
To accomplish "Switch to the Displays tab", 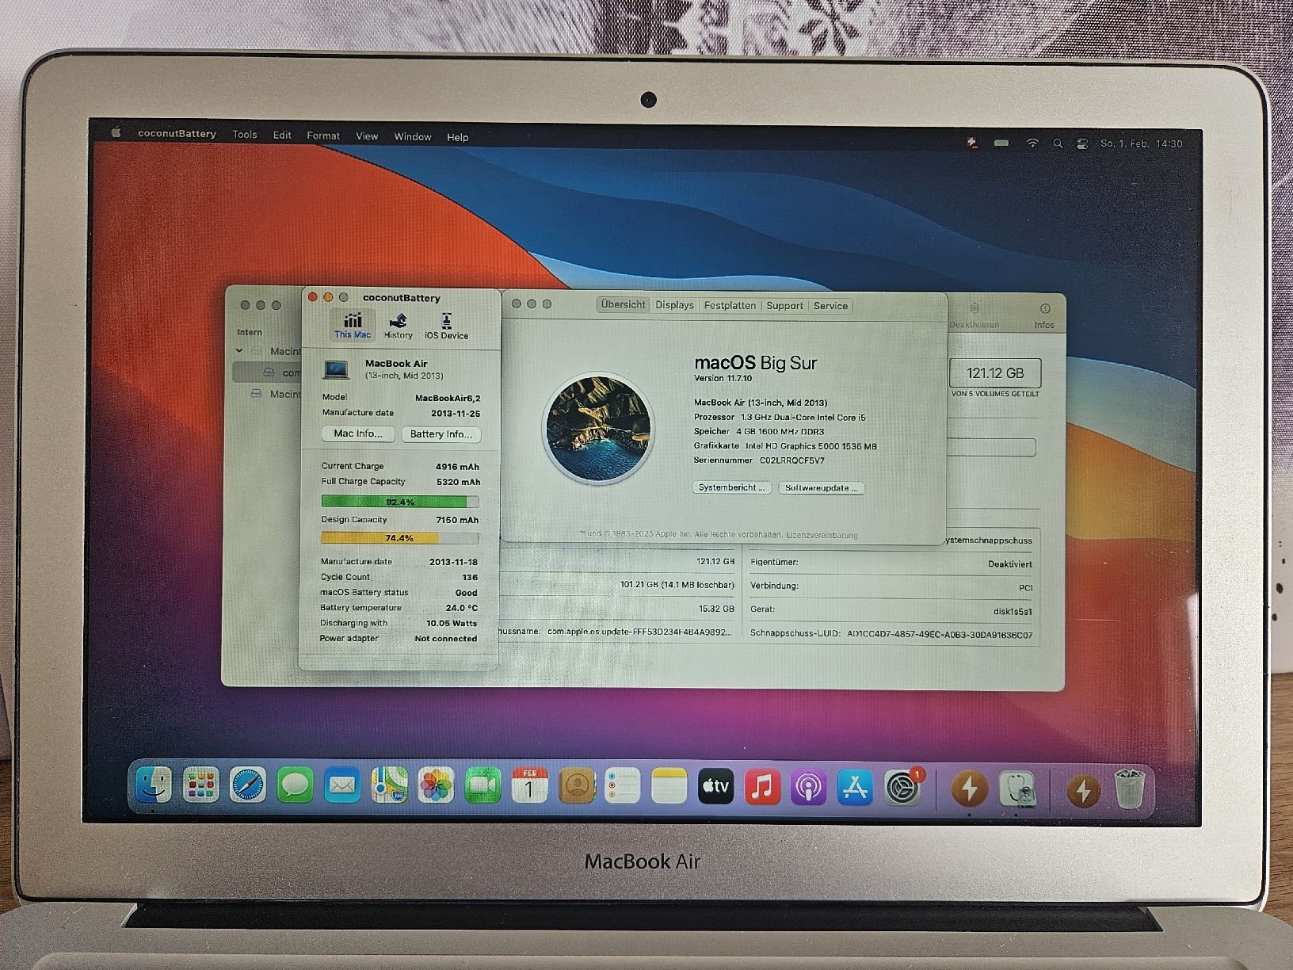I will click(x=674, y=305).
